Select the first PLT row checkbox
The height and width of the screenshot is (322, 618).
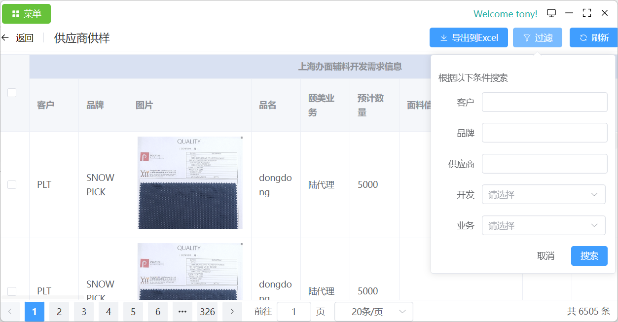12,184
